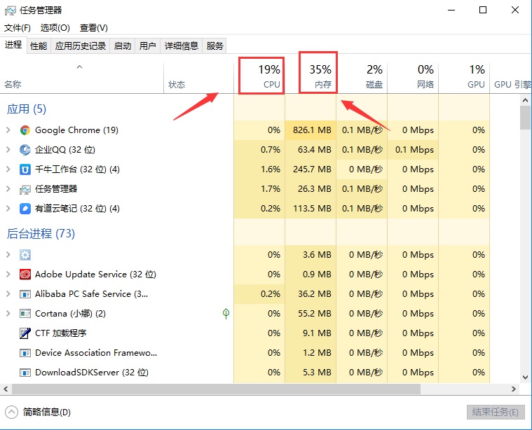532x430 pixels.
Task: Sort by the 网络 column header
Action: [x=413, y=77]
